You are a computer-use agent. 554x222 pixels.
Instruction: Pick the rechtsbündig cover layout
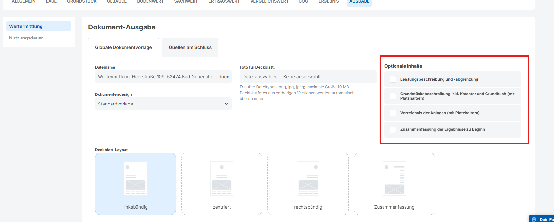click(x=308, y=183)
